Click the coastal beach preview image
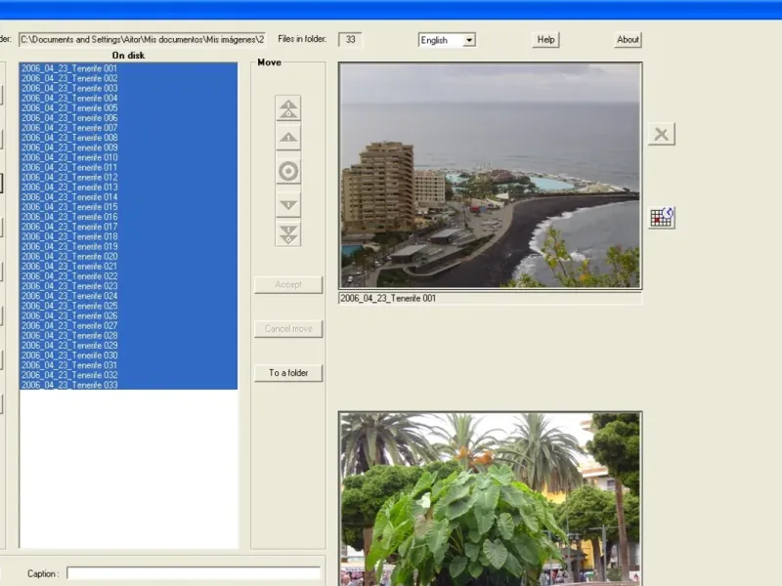 491,176
